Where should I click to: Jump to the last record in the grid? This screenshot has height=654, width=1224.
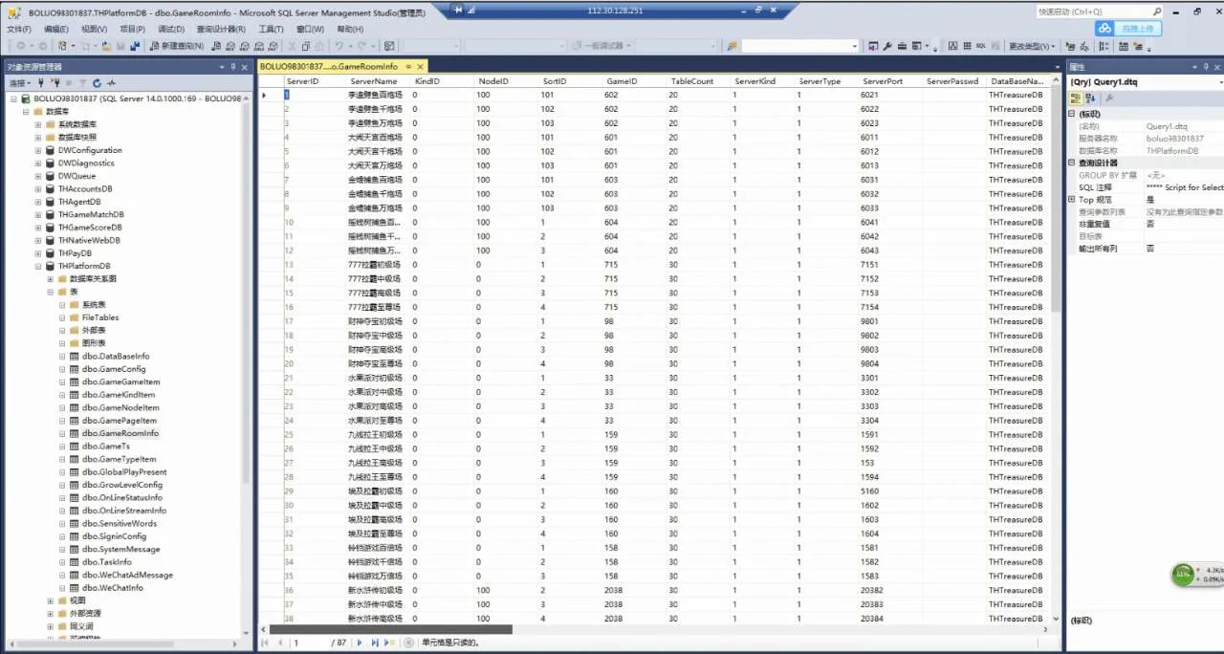click(375, 643)
